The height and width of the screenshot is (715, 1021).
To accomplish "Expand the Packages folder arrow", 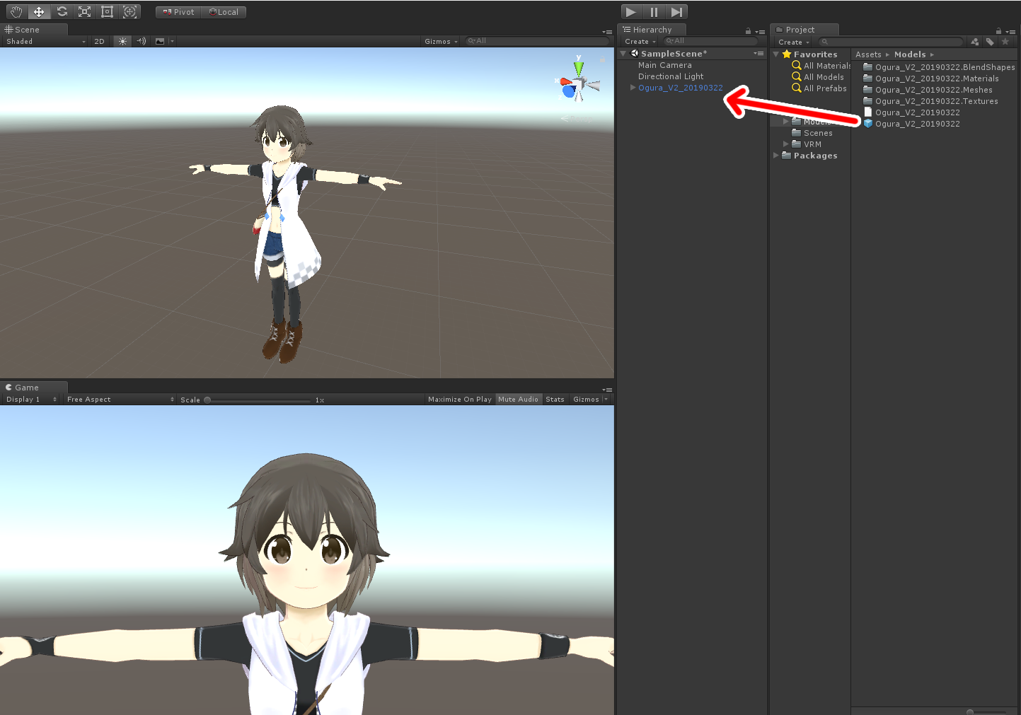I will coord(776,156).
